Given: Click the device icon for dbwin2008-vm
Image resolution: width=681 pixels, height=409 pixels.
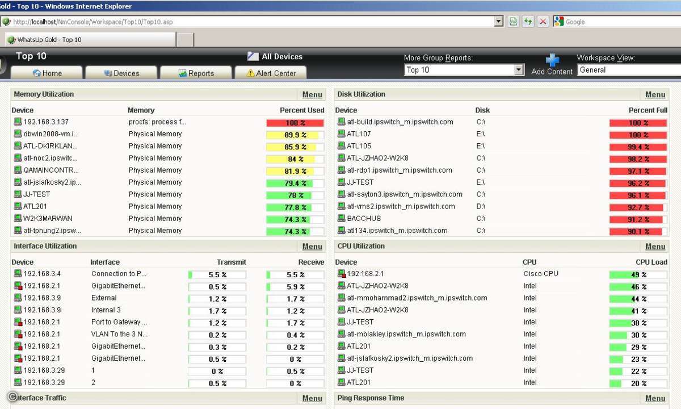Looking at the screenshot, I should pos(18,134).
